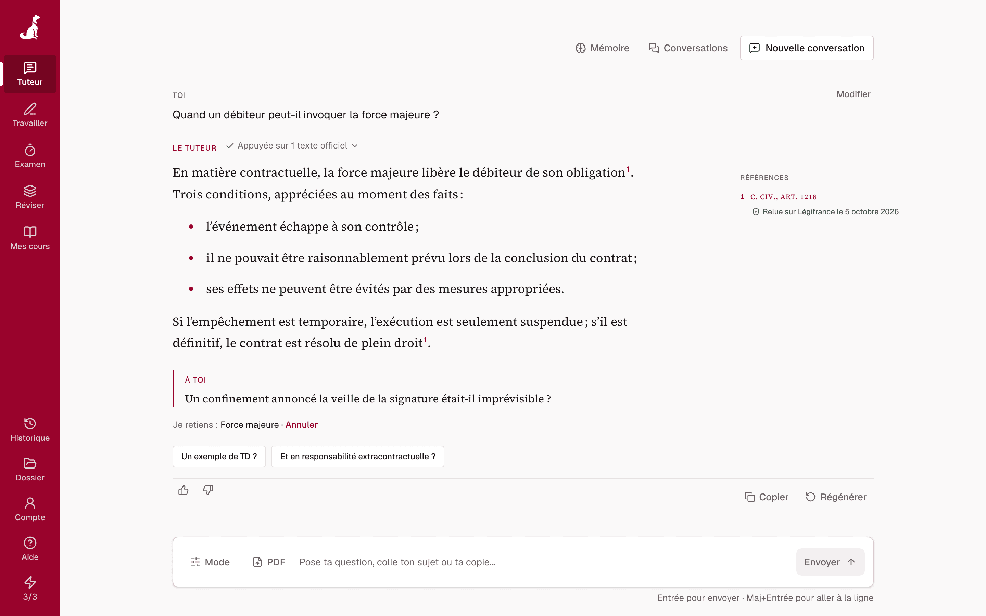Click Modifier to edit the question
This screenshot has width=986, height=616.
point(853,94)
